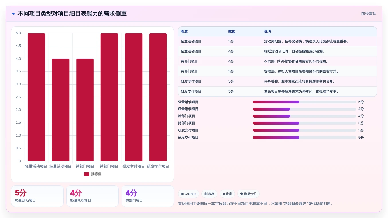The width and height of the screenshot is (388, 218).
Task: Click the 5.0 label on the chart y-axis
Action: pyautogui.click(x=18, y=33)
